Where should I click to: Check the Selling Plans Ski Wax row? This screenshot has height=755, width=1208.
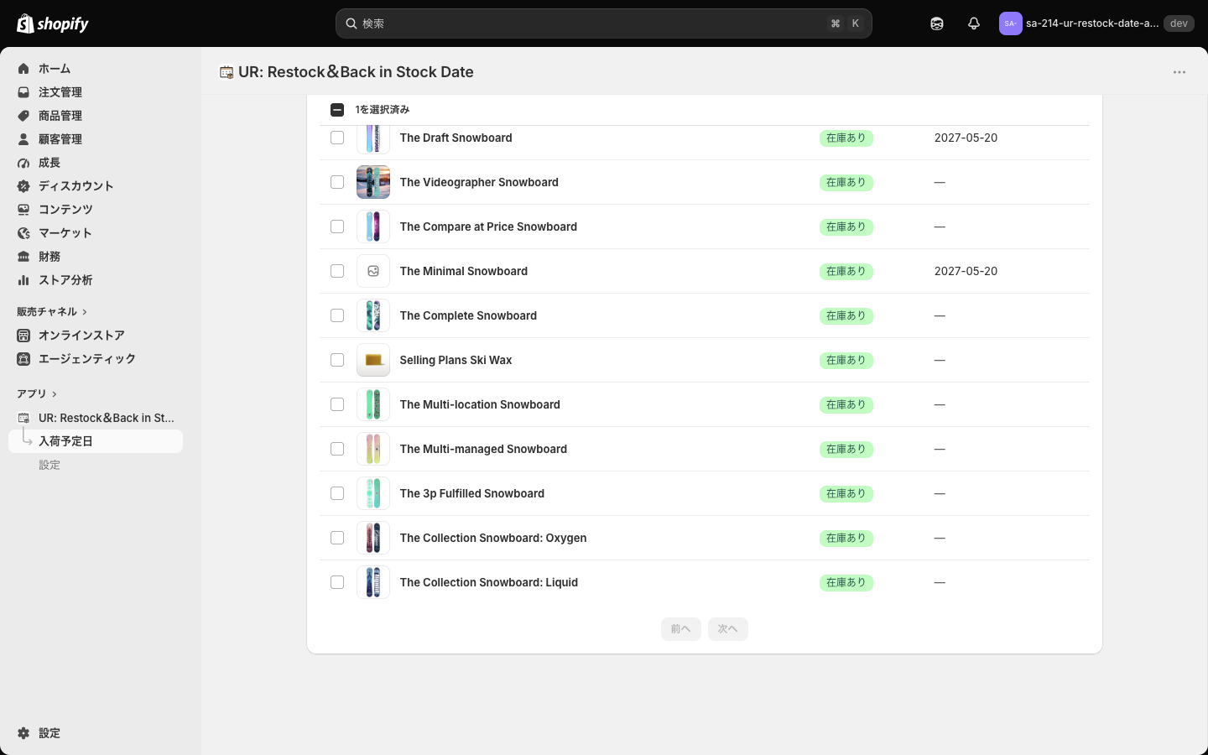coord(337,360)
